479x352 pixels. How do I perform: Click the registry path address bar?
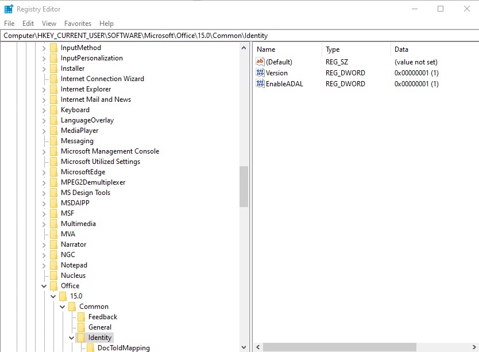click(x=239, y=36)
